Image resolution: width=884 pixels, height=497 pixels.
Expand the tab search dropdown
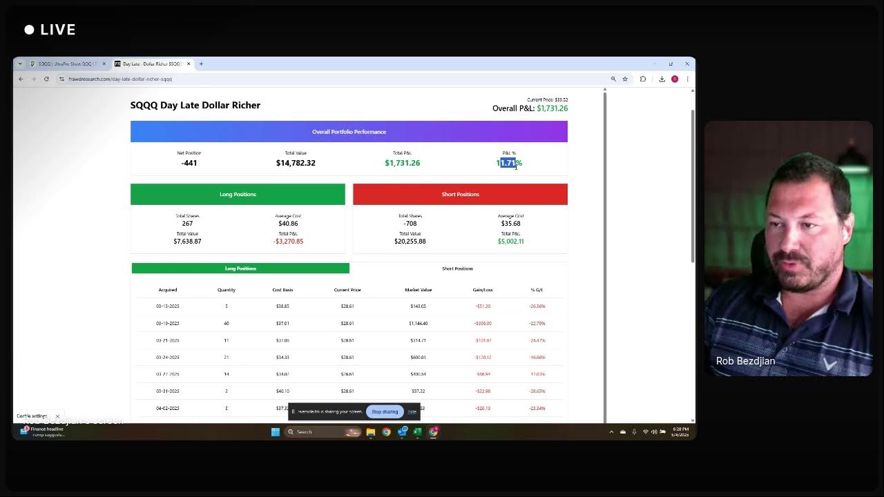click(x=20, y=64)
